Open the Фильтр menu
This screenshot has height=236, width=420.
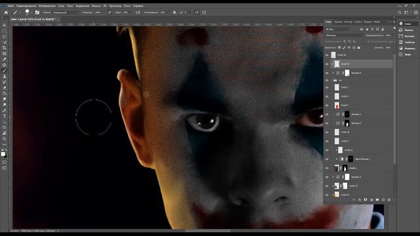point(96,6)
